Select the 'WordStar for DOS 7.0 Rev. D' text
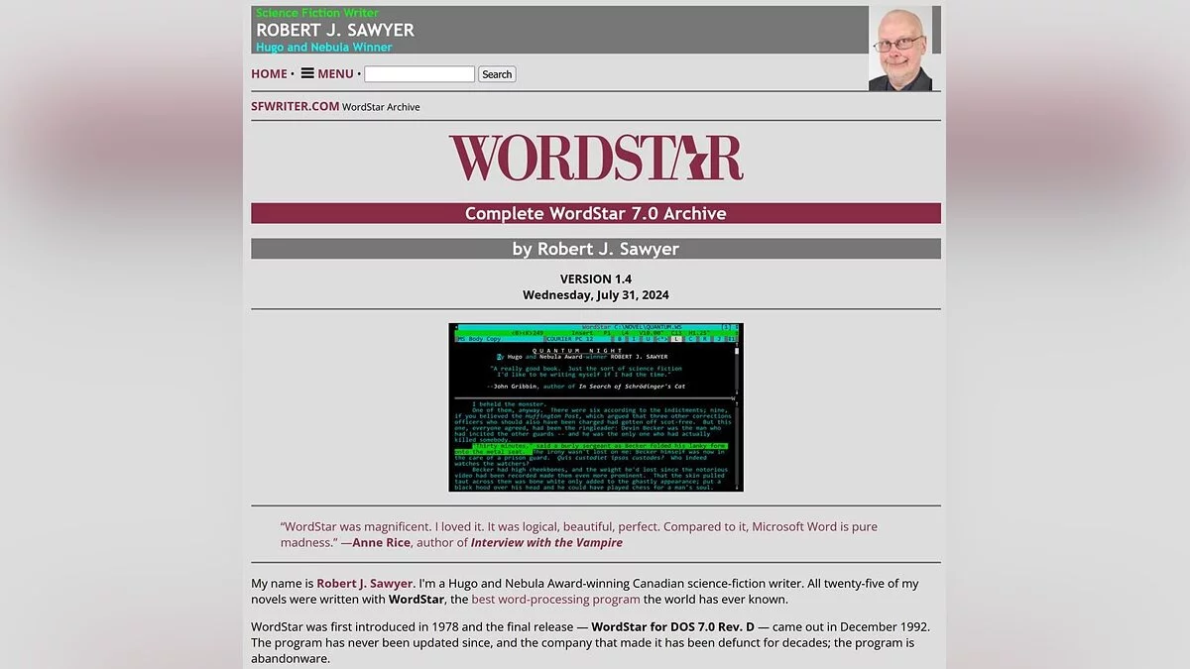 pyautogui.click(x=672, y=626)
